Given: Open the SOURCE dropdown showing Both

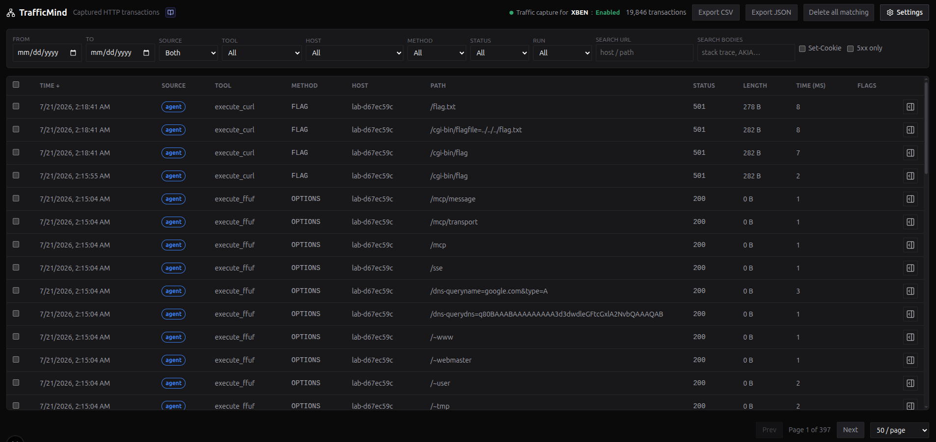Looking at the screenshot, I should pyautogui.click(x=188, y=53).
